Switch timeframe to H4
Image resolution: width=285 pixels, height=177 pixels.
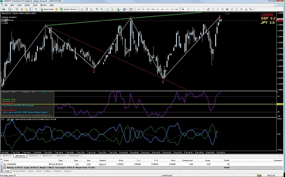(x=162, y=9)
